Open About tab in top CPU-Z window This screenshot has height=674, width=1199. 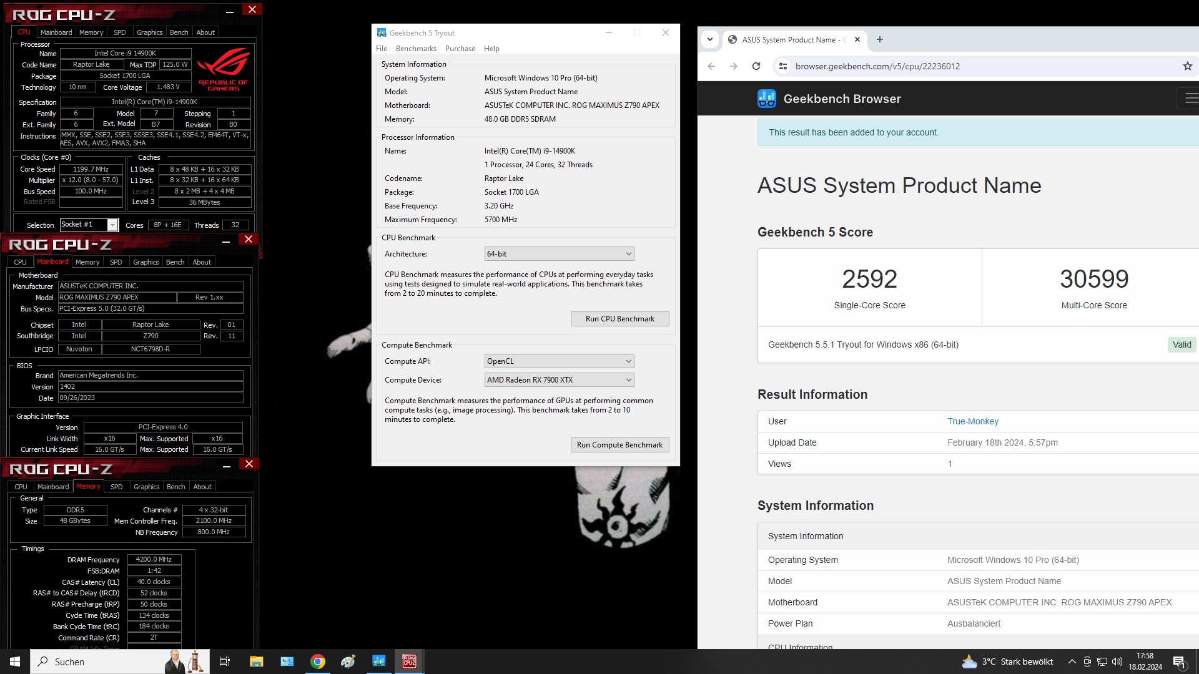[x=205, y=32]
